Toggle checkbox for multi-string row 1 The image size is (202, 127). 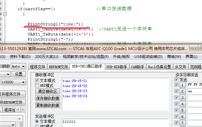pos(176,85)
